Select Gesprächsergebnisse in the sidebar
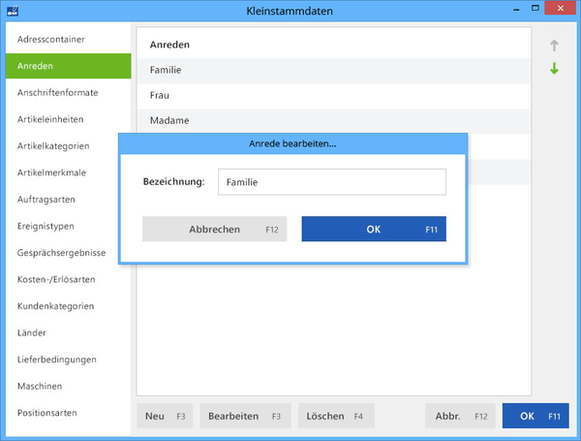This screenshot has width=581, height=441. 62,253
